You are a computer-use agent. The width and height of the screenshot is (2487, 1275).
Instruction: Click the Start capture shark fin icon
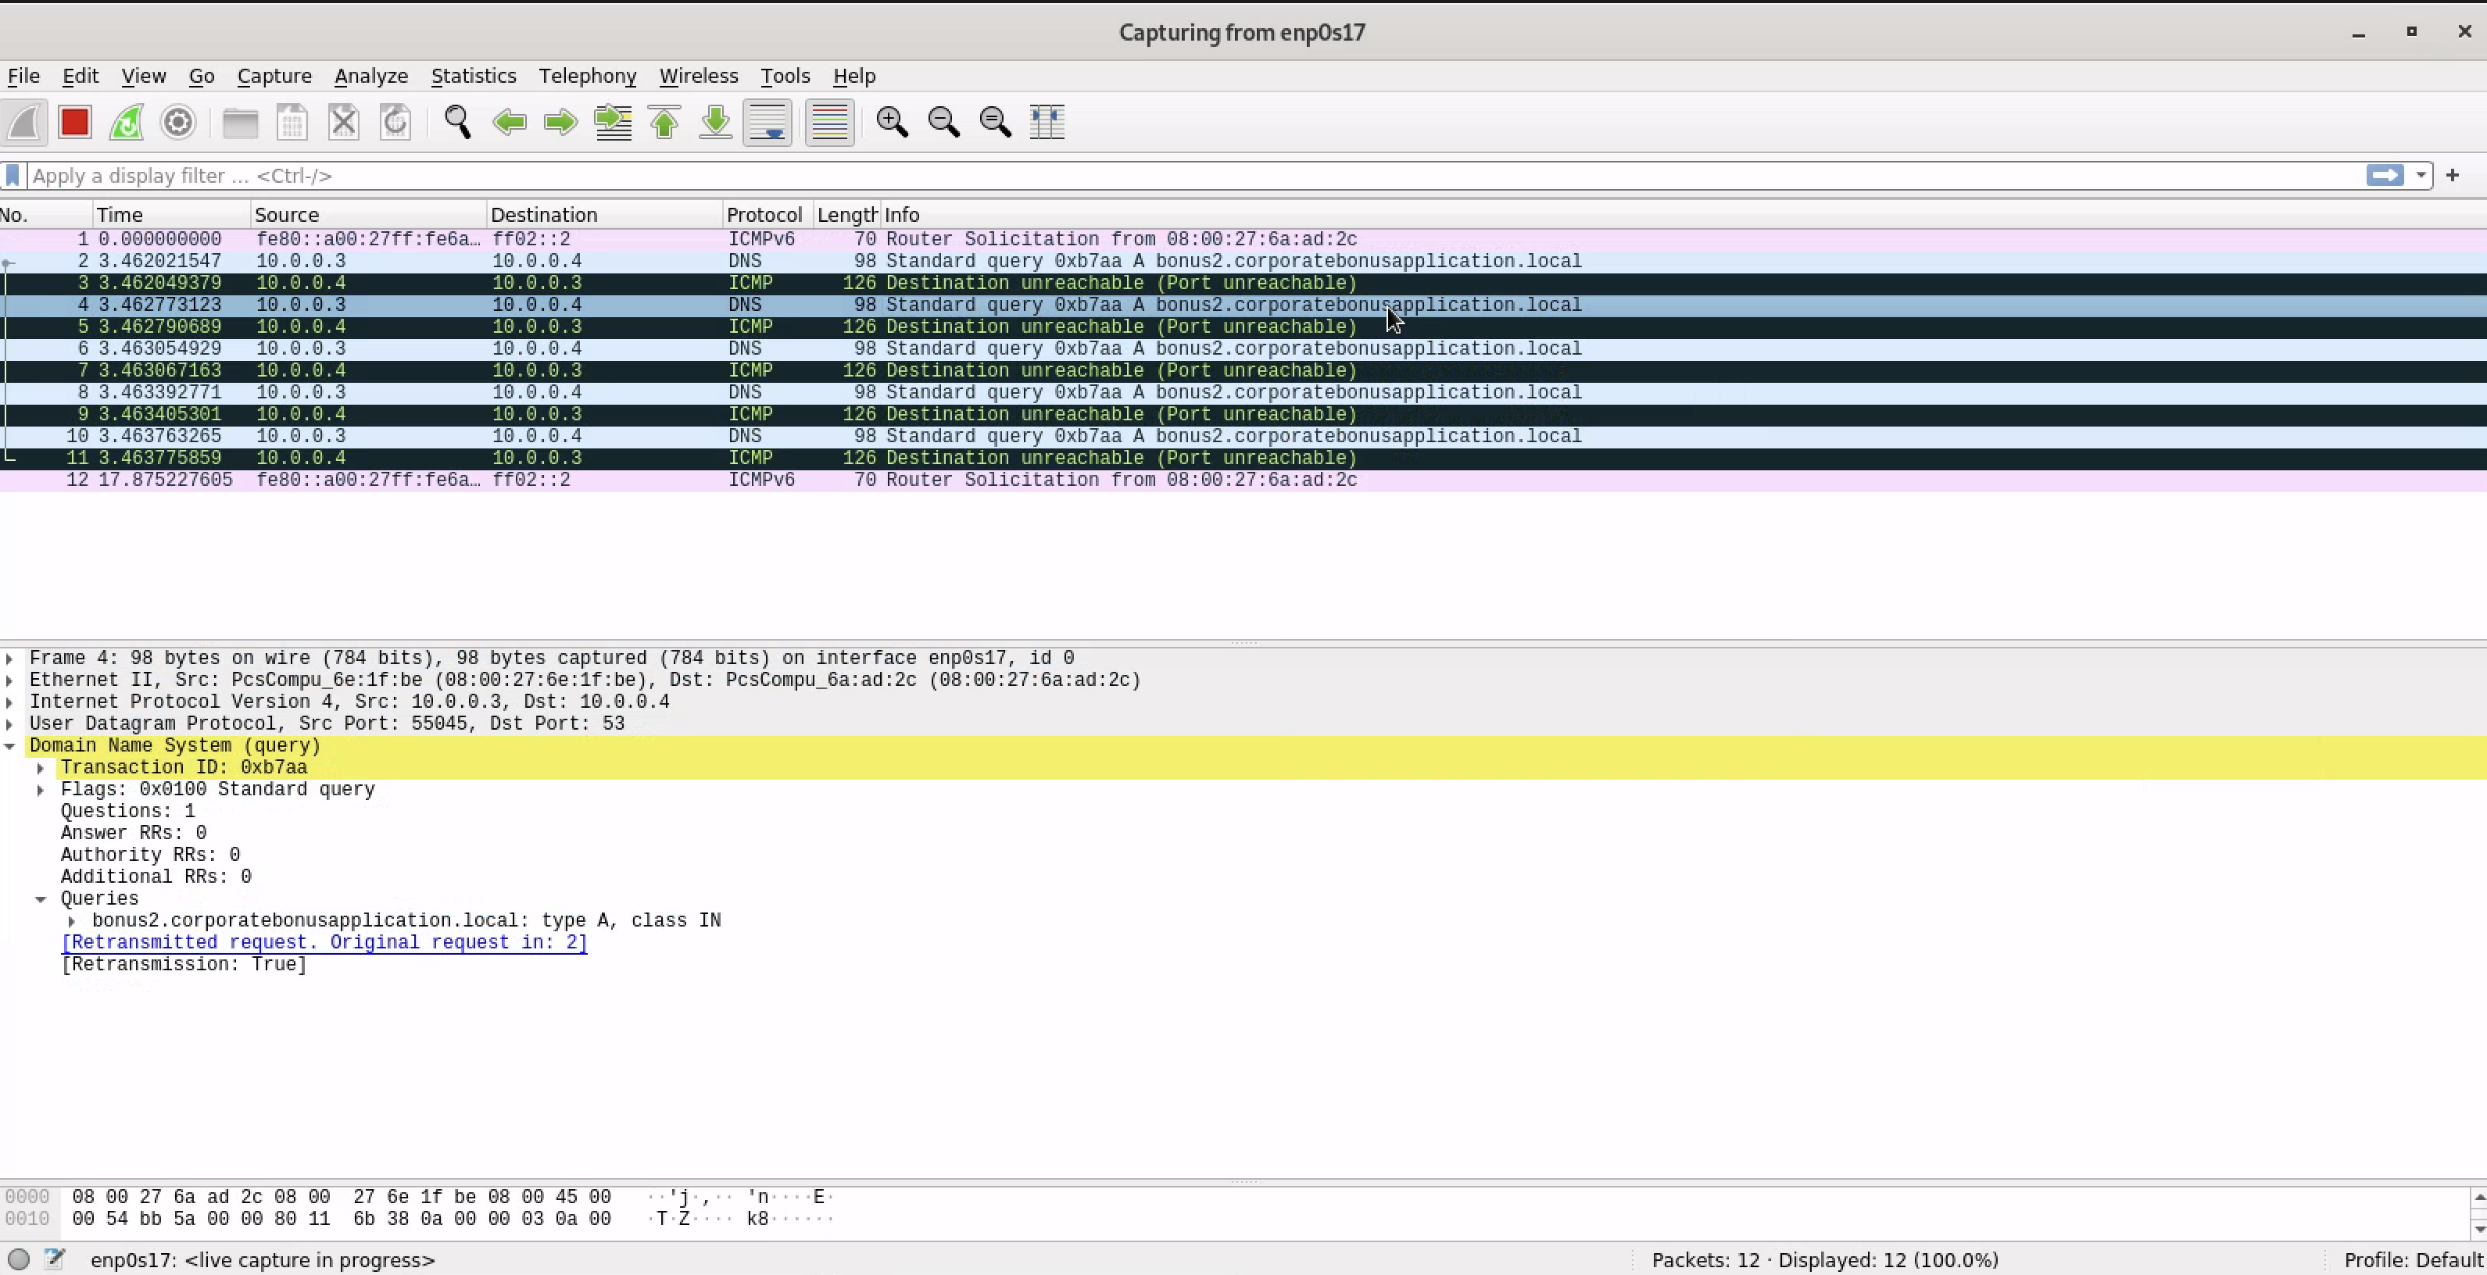pyautogui.click(x=24, y=123)
